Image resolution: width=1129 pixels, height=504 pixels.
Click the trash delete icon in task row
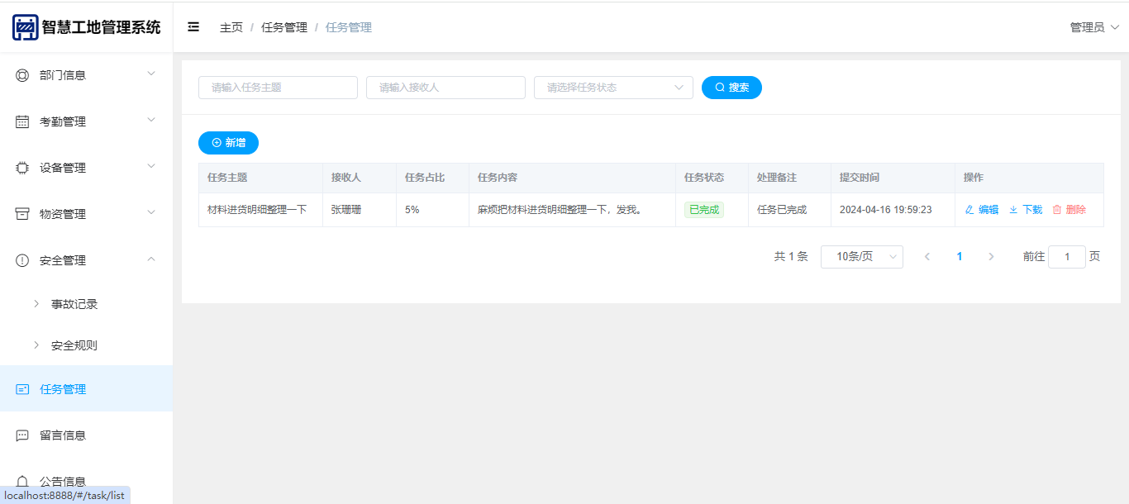point(1056,210)
